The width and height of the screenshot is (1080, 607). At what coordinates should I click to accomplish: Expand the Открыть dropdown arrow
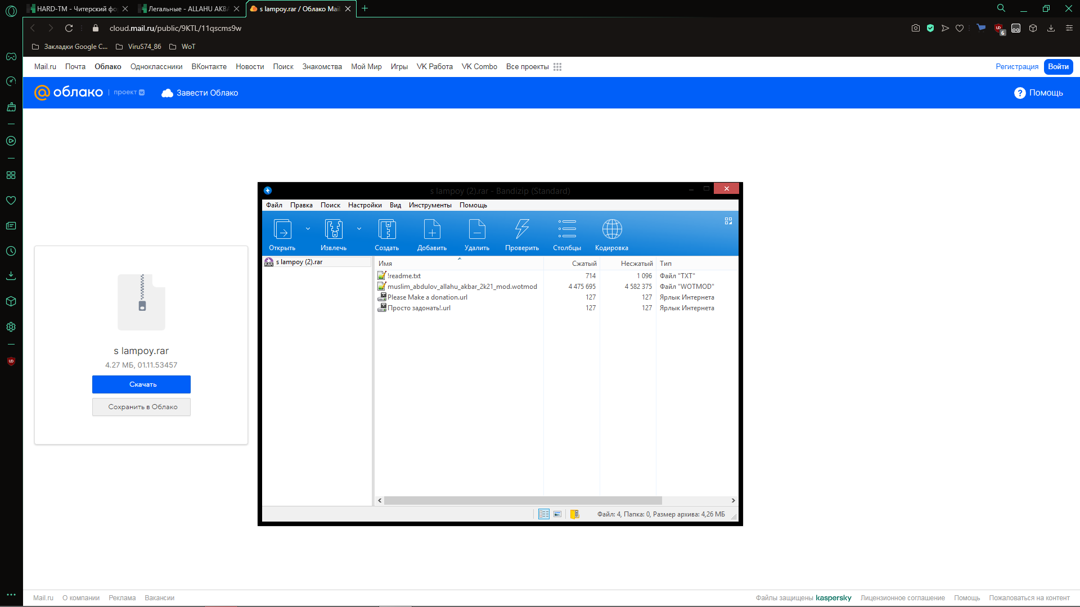tap(308, 229)
